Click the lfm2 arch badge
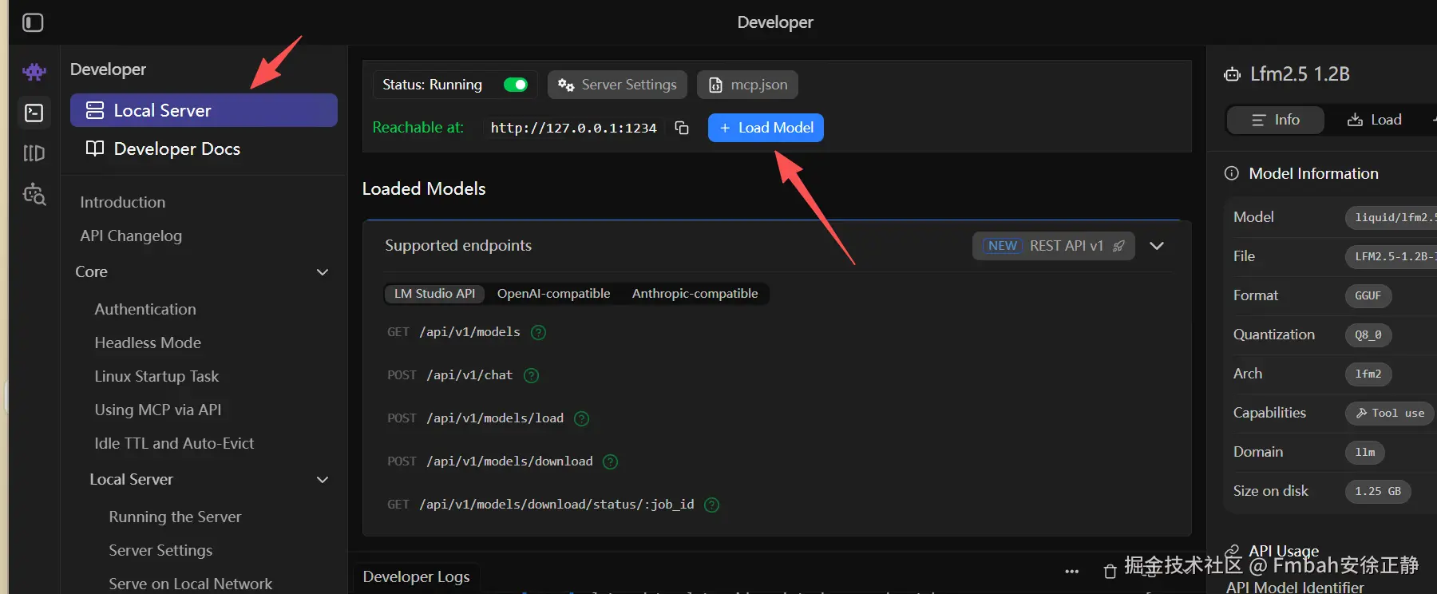The width and height of the screenshot is (1437, 594). click(x=1368, y=374)
